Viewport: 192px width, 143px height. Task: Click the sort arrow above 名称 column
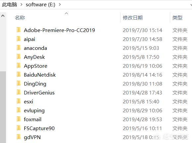[x=66, y=13]
